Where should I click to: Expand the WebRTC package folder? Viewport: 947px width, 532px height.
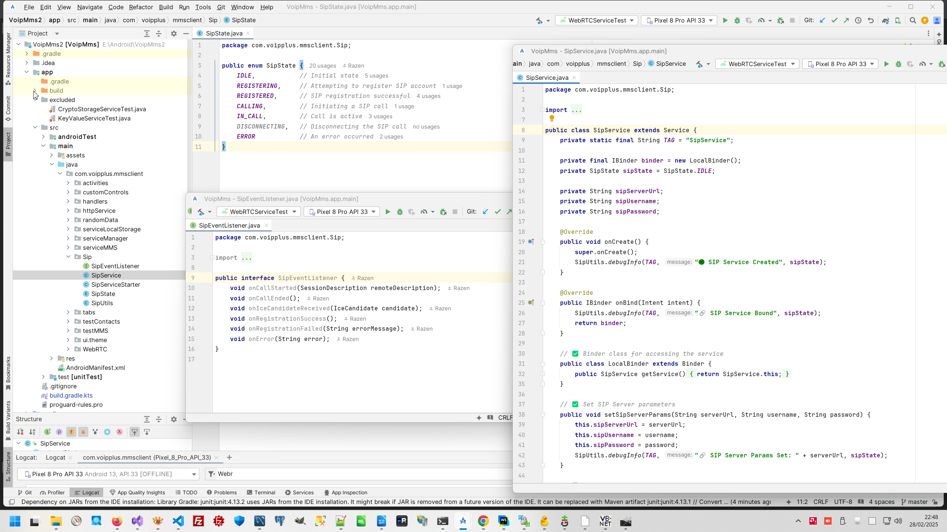68,349
